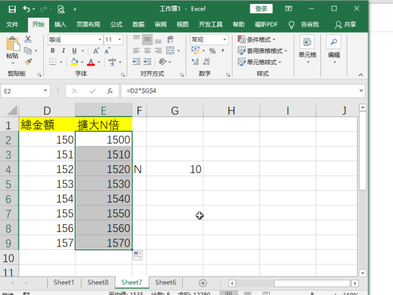The height and width of the screenshot is (295, 393).
Task: Open Auto Fill Options button below E9
Action: (x=138, y=256)
